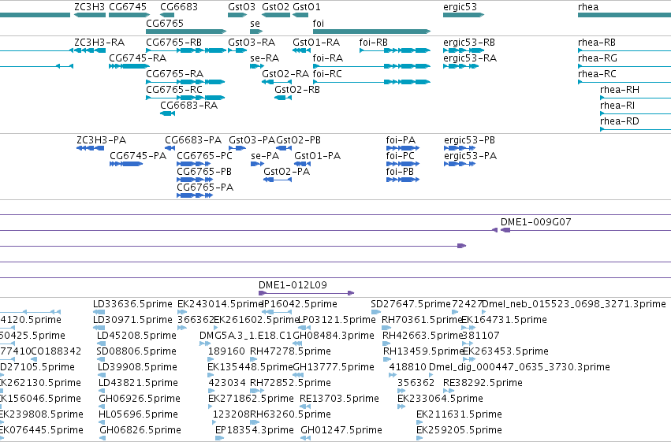
Task: Select the 'DME1-012L09' BAC label
Action: (293, 285)
